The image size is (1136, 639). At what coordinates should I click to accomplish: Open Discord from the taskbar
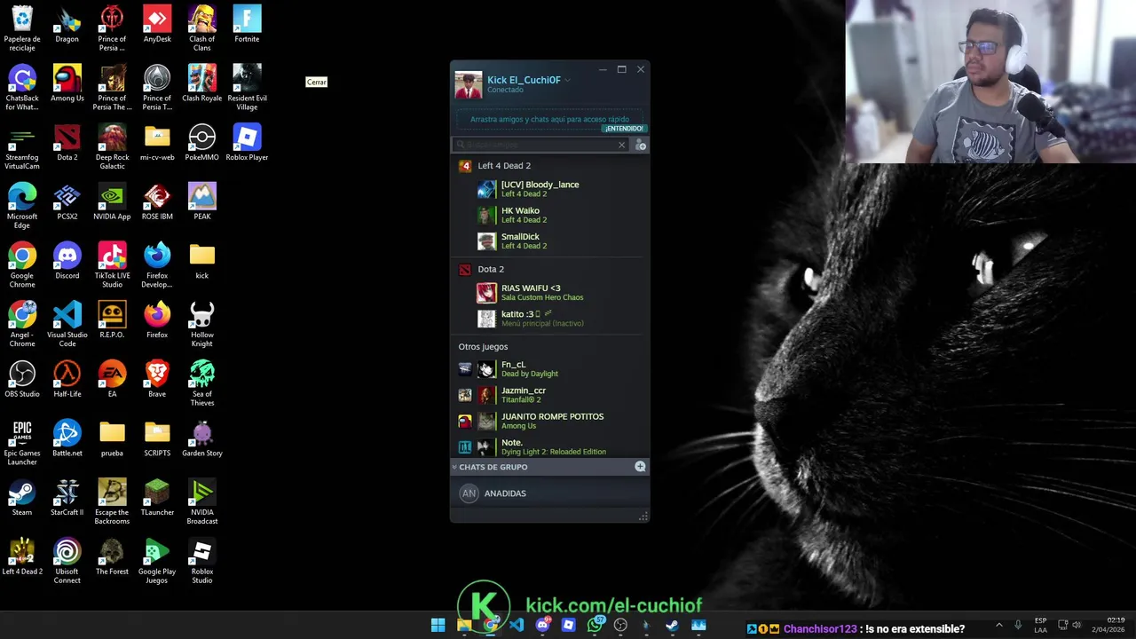[542, 626]
